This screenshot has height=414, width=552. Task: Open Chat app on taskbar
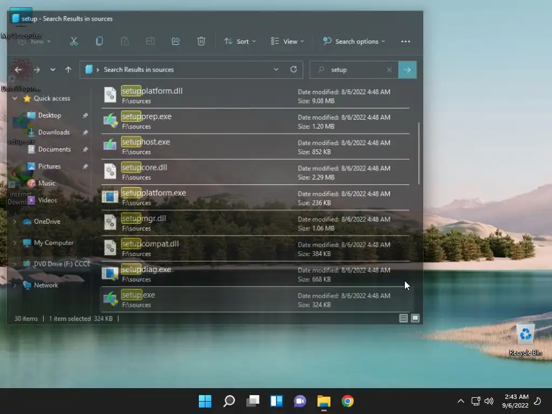(300, 401)
